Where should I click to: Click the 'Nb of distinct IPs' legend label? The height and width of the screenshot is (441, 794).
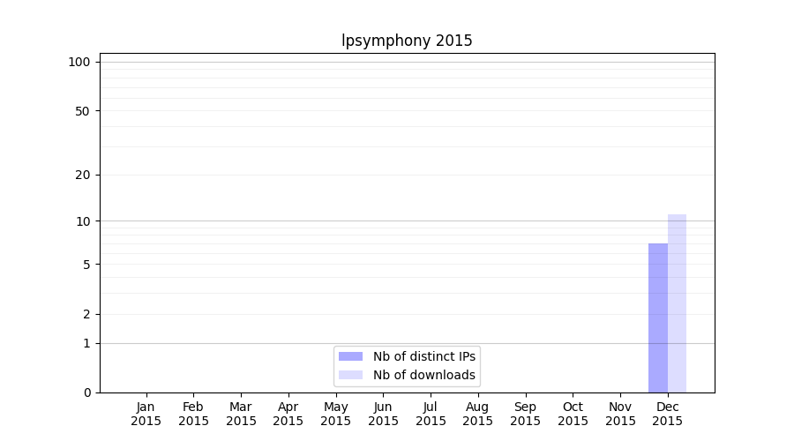pos(424,356)
